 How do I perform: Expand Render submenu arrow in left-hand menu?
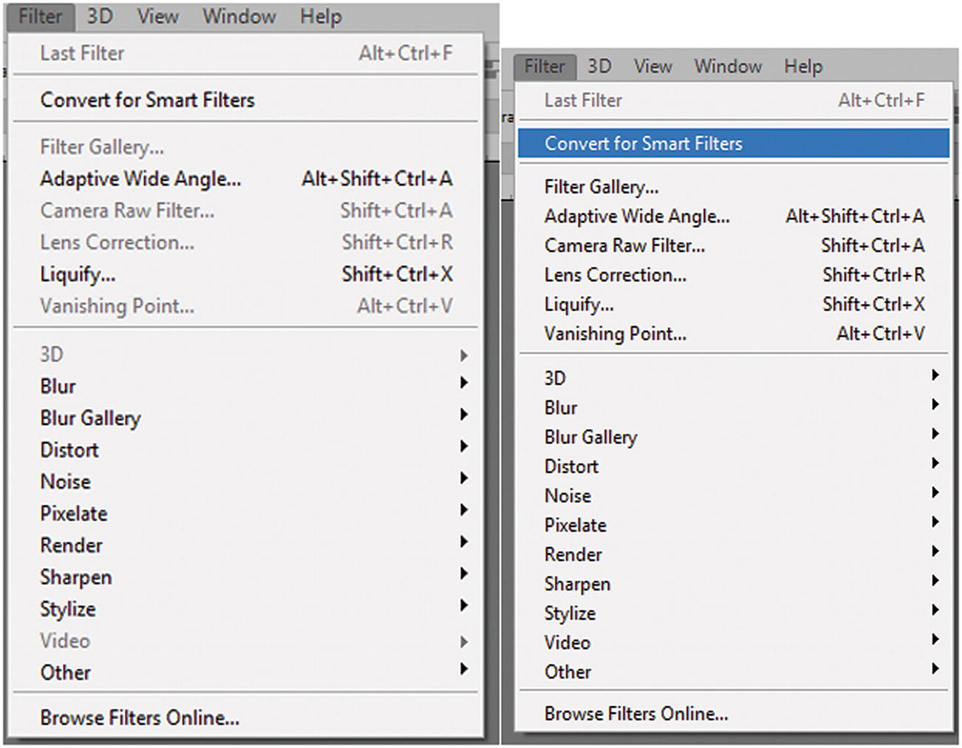coord(464,542)
